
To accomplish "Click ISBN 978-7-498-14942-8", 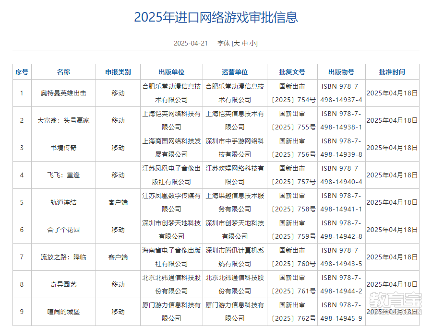I will click(x=341, y=230).
